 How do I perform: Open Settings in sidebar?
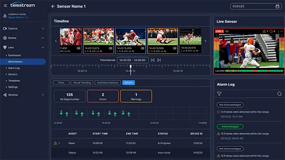(x=13, y=87)
